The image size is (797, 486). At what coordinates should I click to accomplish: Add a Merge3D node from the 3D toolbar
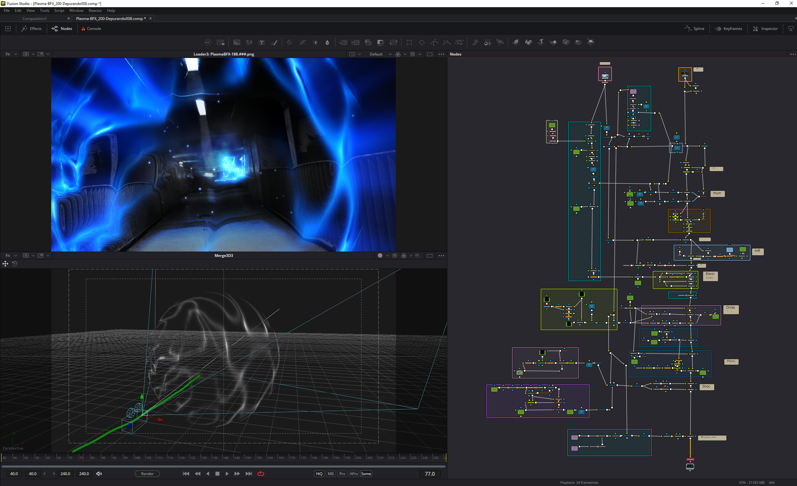[x=553, y=42]
